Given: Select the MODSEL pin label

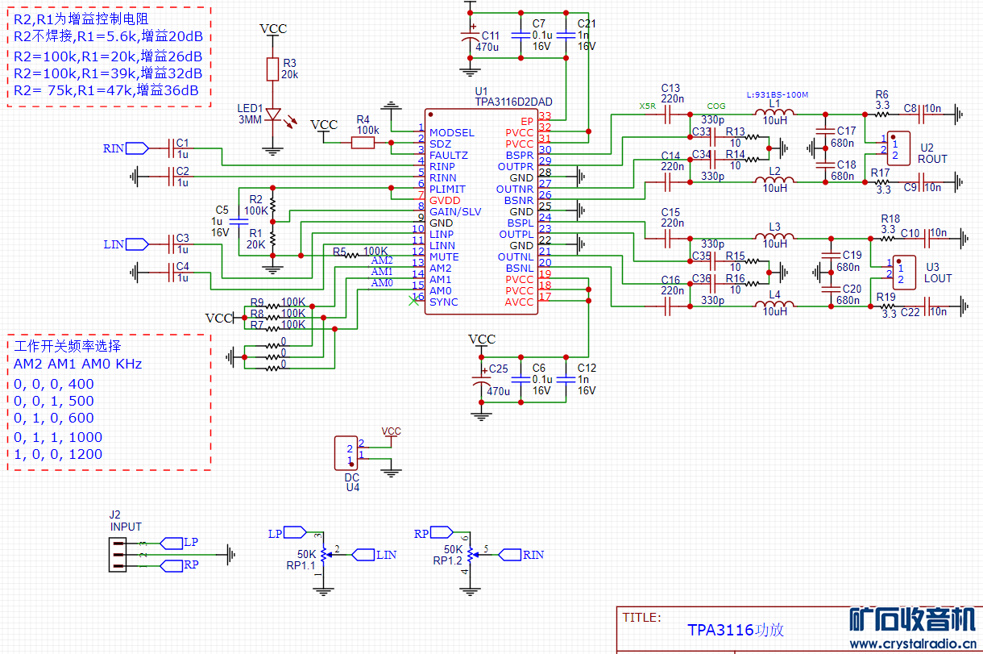Looking at the screenshot, I should coord(452,132).
